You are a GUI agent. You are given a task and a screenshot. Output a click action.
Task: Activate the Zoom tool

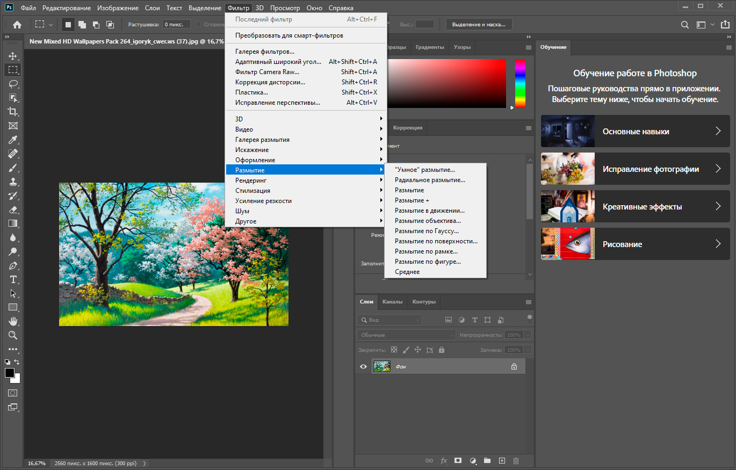[x=13, y=335]
